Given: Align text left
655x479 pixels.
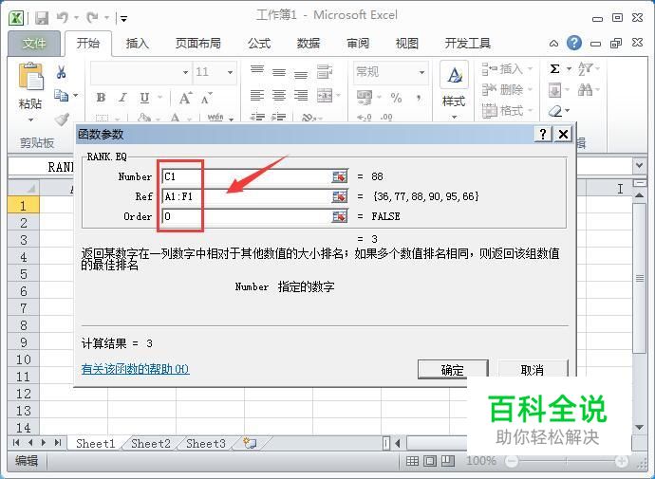Looking at the screenshot, I should click(257, 96).
